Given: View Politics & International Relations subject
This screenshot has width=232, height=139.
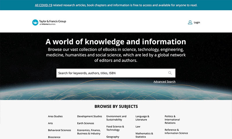Looking at the screenshot, I should [172, 120].
